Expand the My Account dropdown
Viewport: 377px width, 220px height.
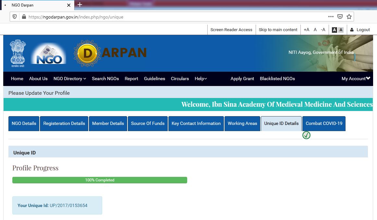[x=356, y=79]
